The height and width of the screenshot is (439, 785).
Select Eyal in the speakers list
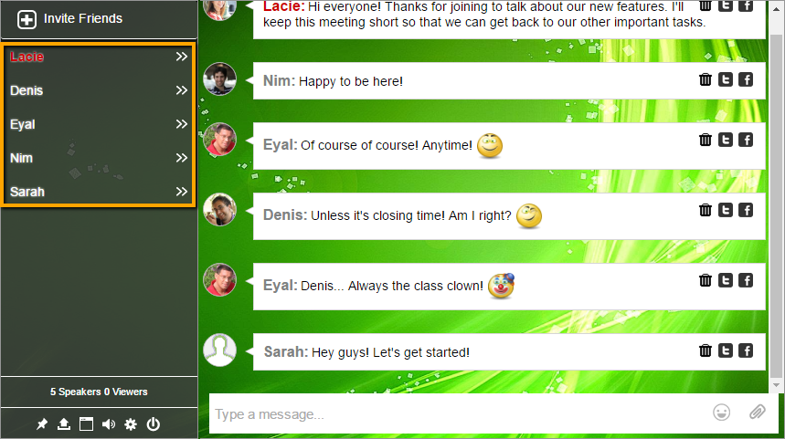click(99, 124)
